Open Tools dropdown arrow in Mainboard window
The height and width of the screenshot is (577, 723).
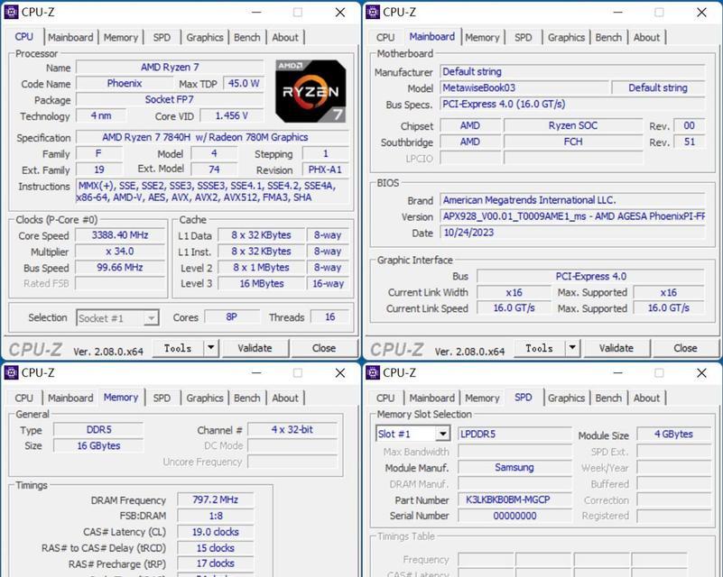(x=572, y=348)
